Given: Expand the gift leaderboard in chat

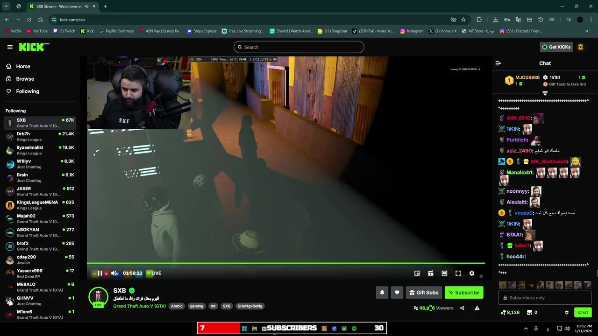Looking at the screenshot, I should [x=545, y=93].
